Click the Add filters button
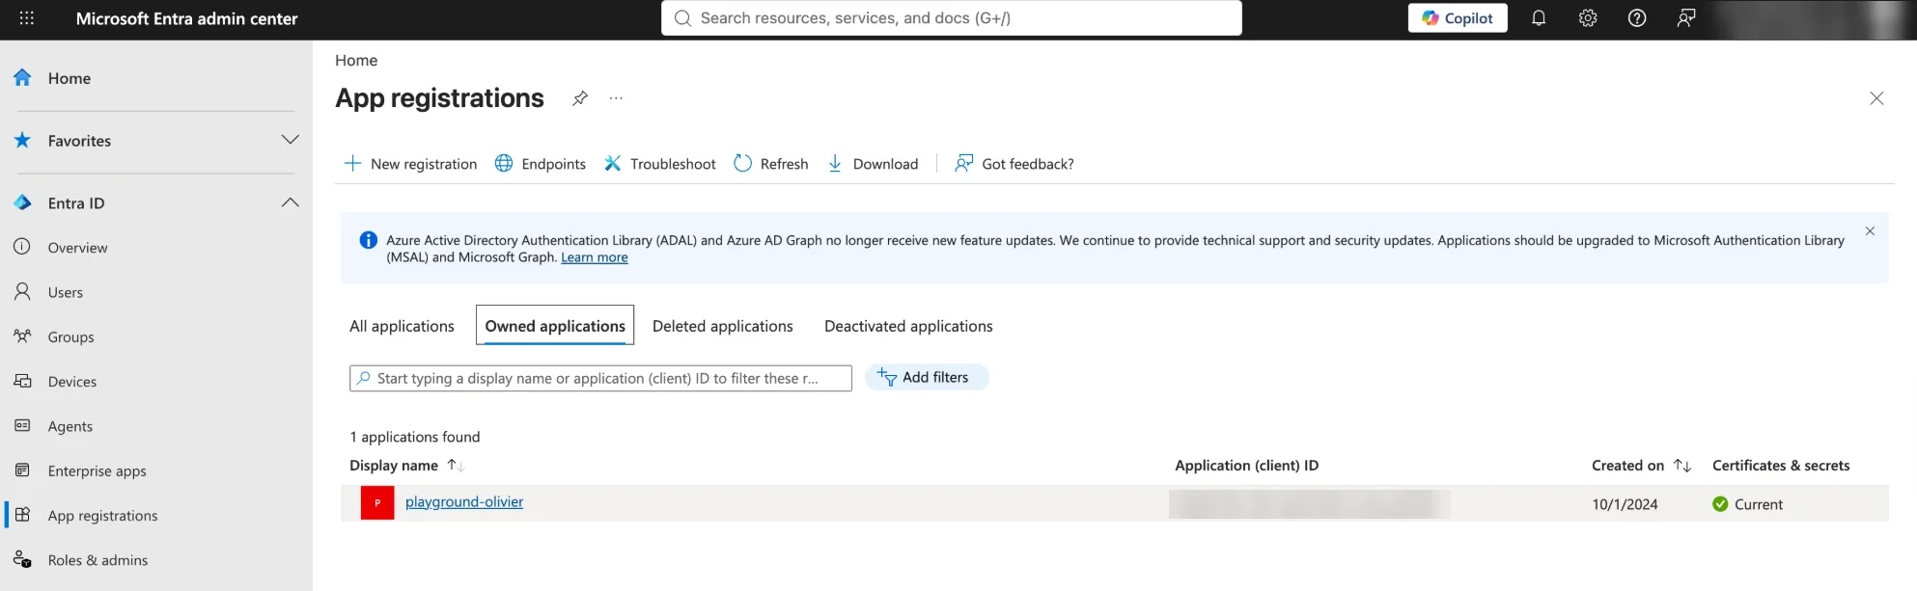Viewport: 1917px width, 591px height. pyautogui.click(x=927, y=377)
